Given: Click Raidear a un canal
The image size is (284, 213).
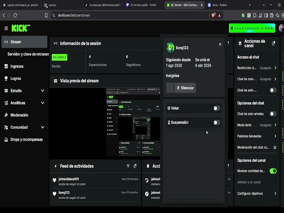Looking at the screenshot, I should (x=249, y=182).
